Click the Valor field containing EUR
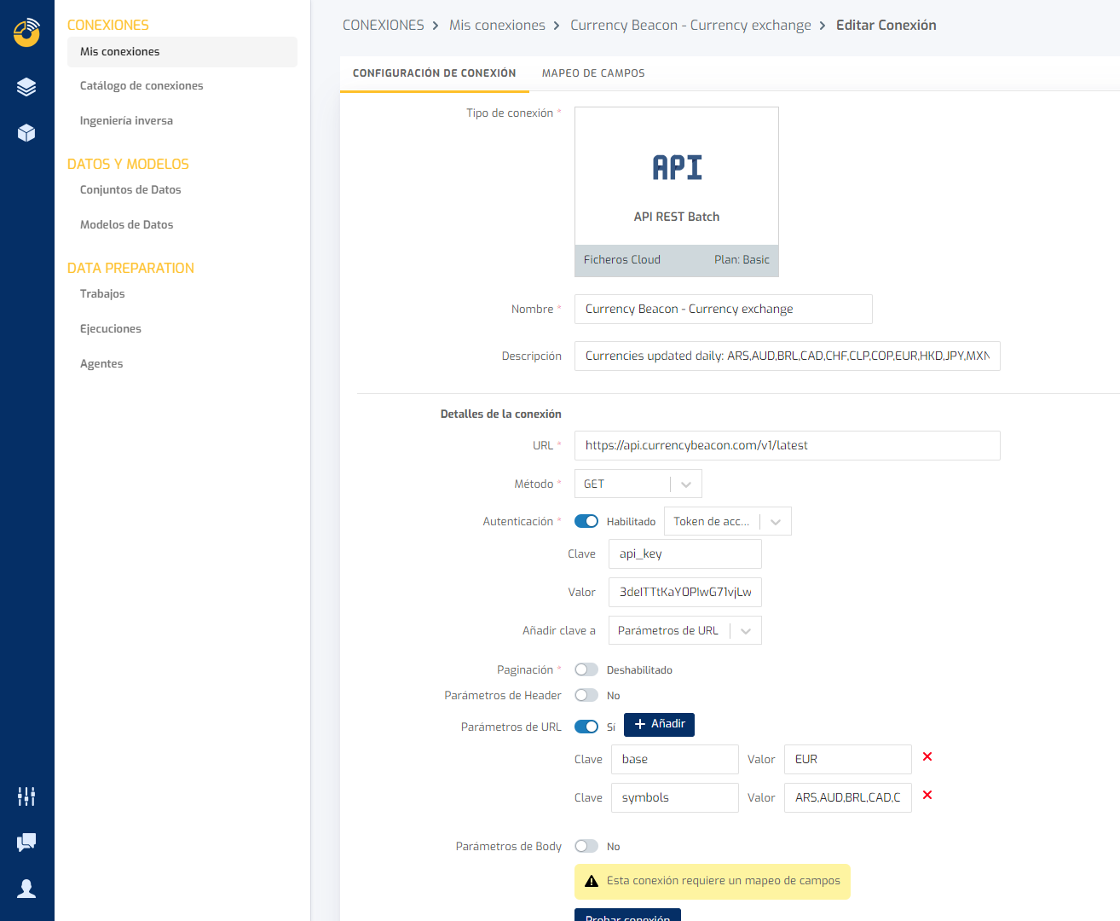The width and height of the screenshot is (1120, 921). (x=848, y=759)
